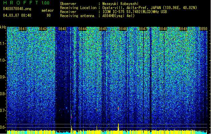Click the 0845 time marker
Screen dimensions: 211x134
103,29
